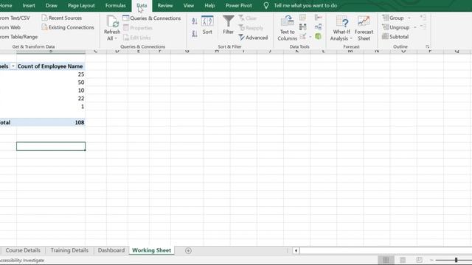Open the Review tab
This screenshot has height=265, width=472.
[165, 5]
